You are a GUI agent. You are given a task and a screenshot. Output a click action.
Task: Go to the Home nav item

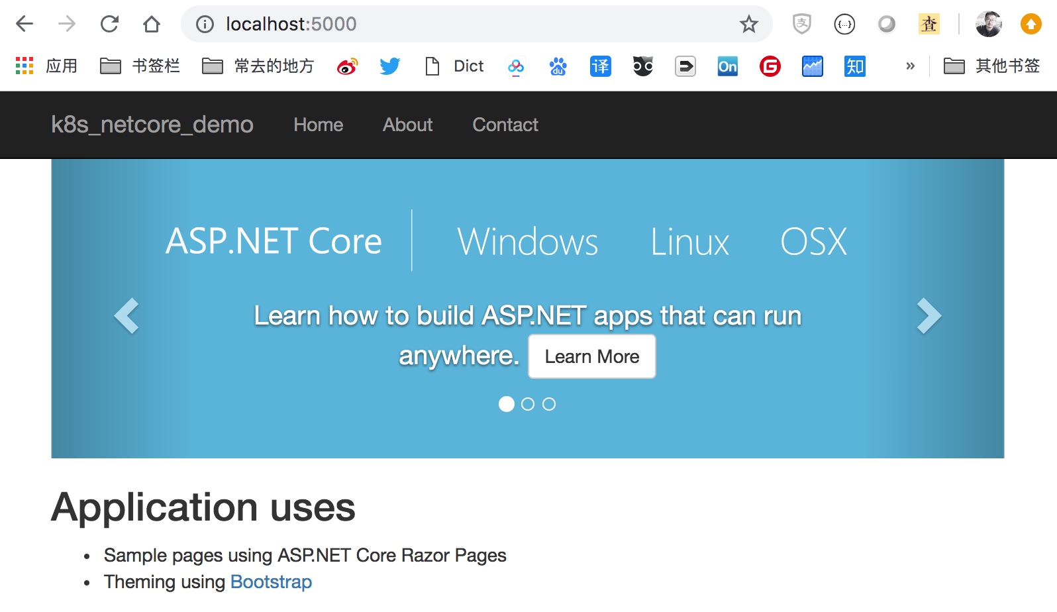[x=319, y=125]
